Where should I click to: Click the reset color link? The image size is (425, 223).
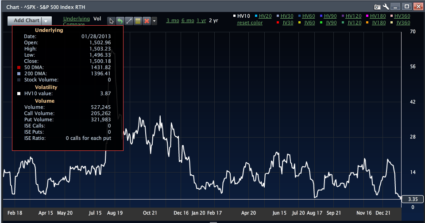(250, 23)
